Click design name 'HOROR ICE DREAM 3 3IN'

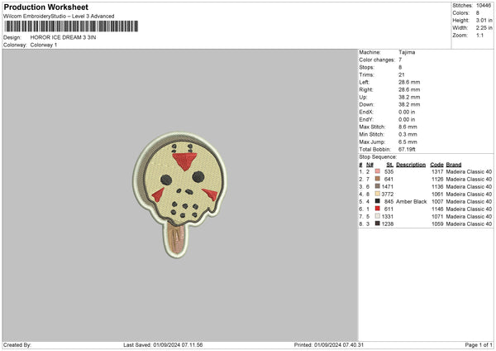[63, 37]
